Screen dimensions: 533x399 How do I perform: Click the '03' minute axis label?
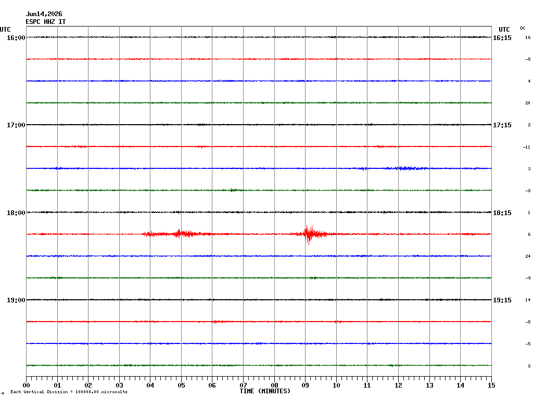click(119, 385)
